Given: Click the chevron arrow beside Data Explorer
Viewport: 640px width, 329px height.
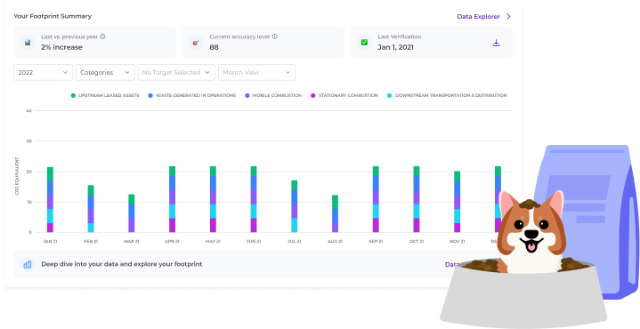Looking at the screenshot, I should point(508,17).
